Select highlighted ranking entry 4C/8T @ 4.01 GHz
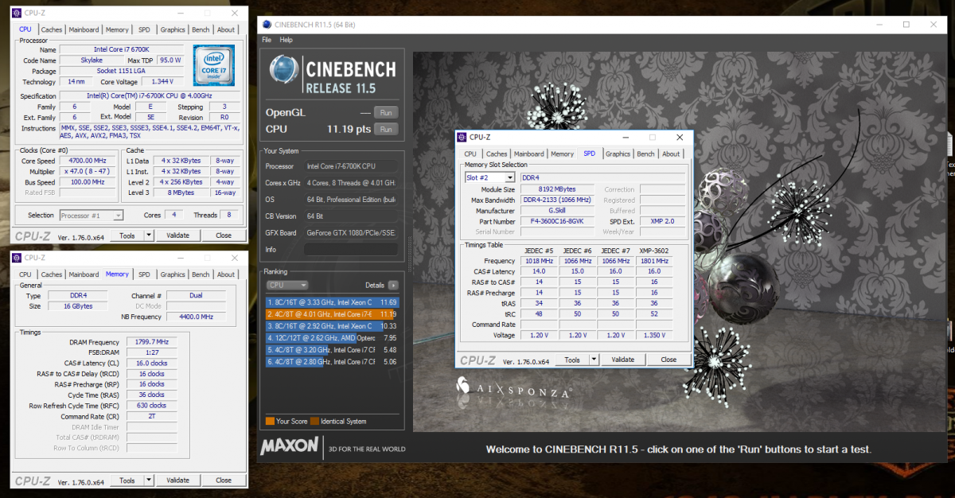The width and height of the screenshot is (955, 498). 333,314
